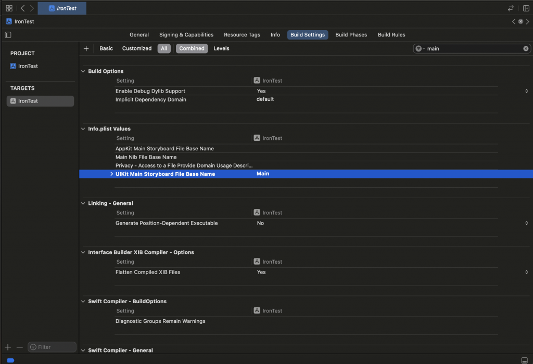Select Privacy - Access to File Provide Domain row
The width and height of the screenshot is (533, 364).
point(306,165)
